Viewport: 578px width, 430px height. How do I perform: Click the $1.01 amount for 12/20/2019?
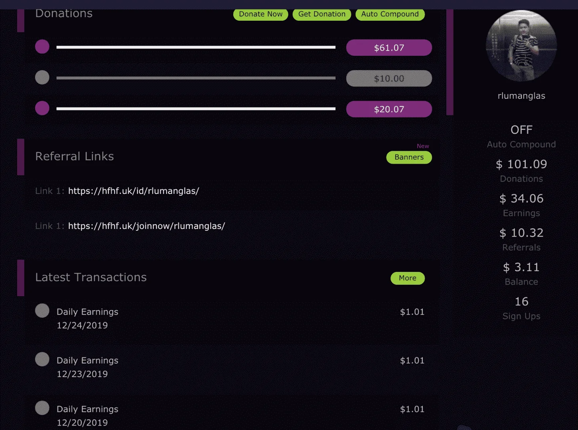412,409
